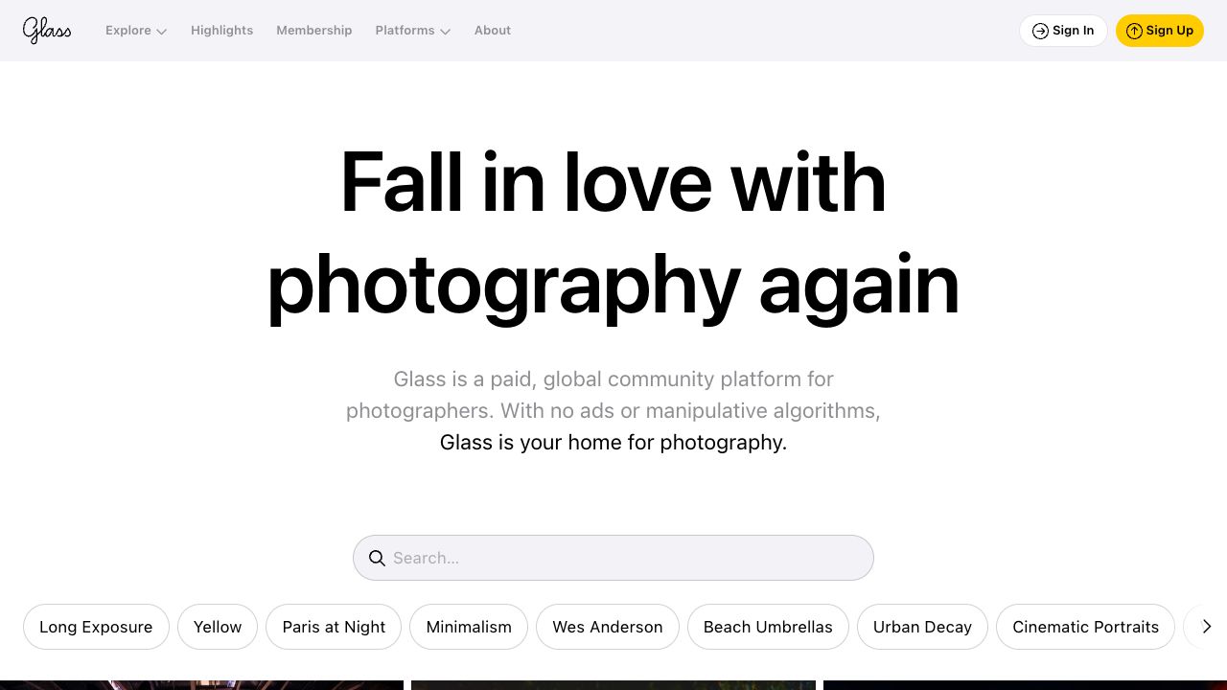Choose the Wes Anderson category chip
The width and height of the screenshot is (1227, 690).
pos(608,627)
